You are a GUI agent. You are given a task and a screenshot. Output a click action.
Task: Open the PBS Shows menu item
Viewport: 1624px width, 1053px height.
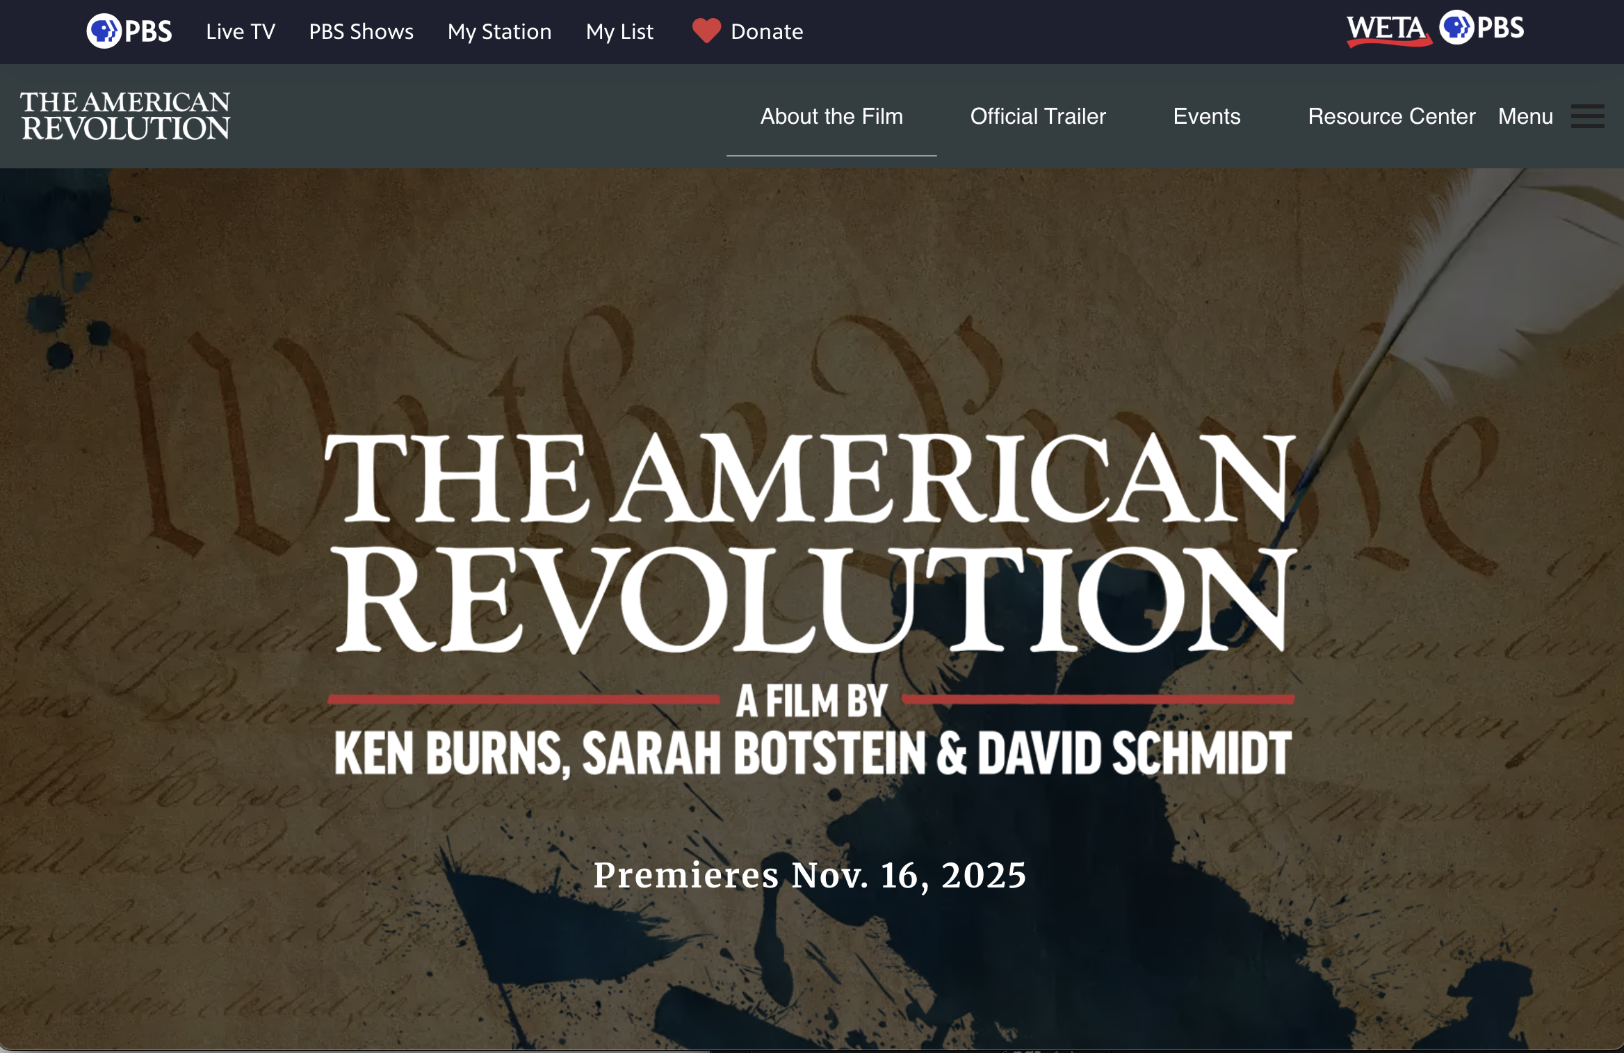click(x=361, y=31)
